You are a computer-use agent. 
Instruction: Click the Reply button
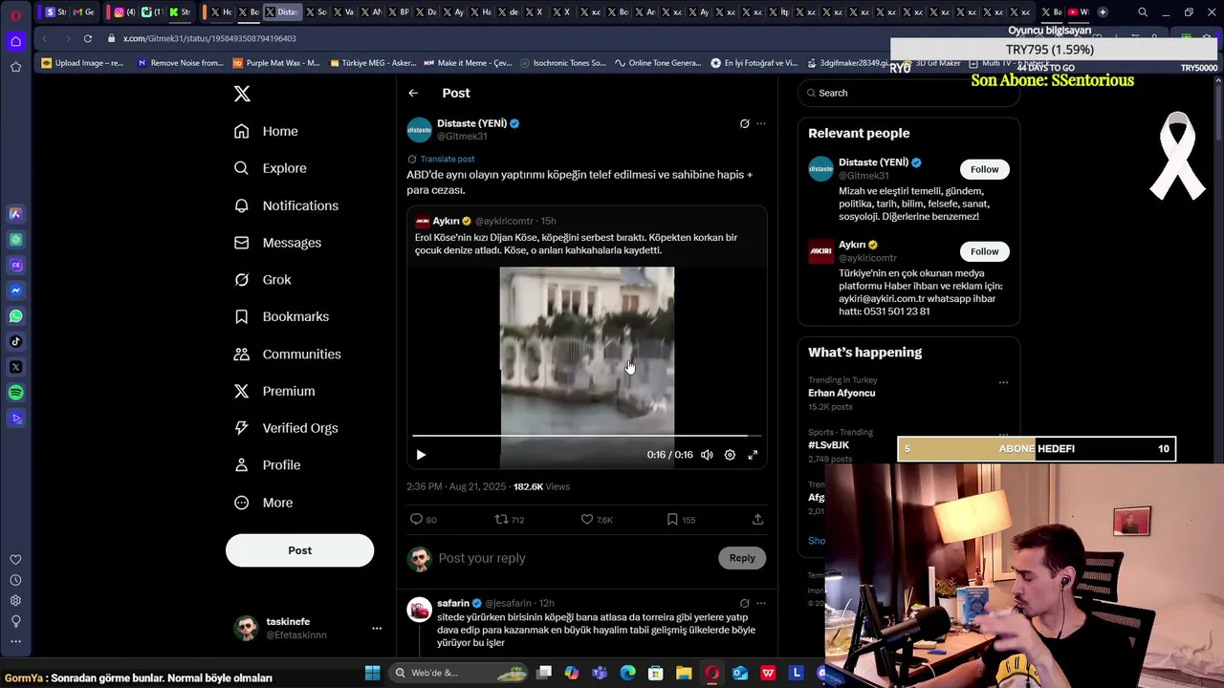click(x=742, y=558)
